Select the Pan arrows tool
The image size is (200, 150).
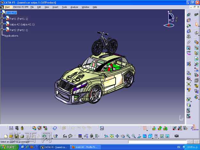click(x=117, y=136)
